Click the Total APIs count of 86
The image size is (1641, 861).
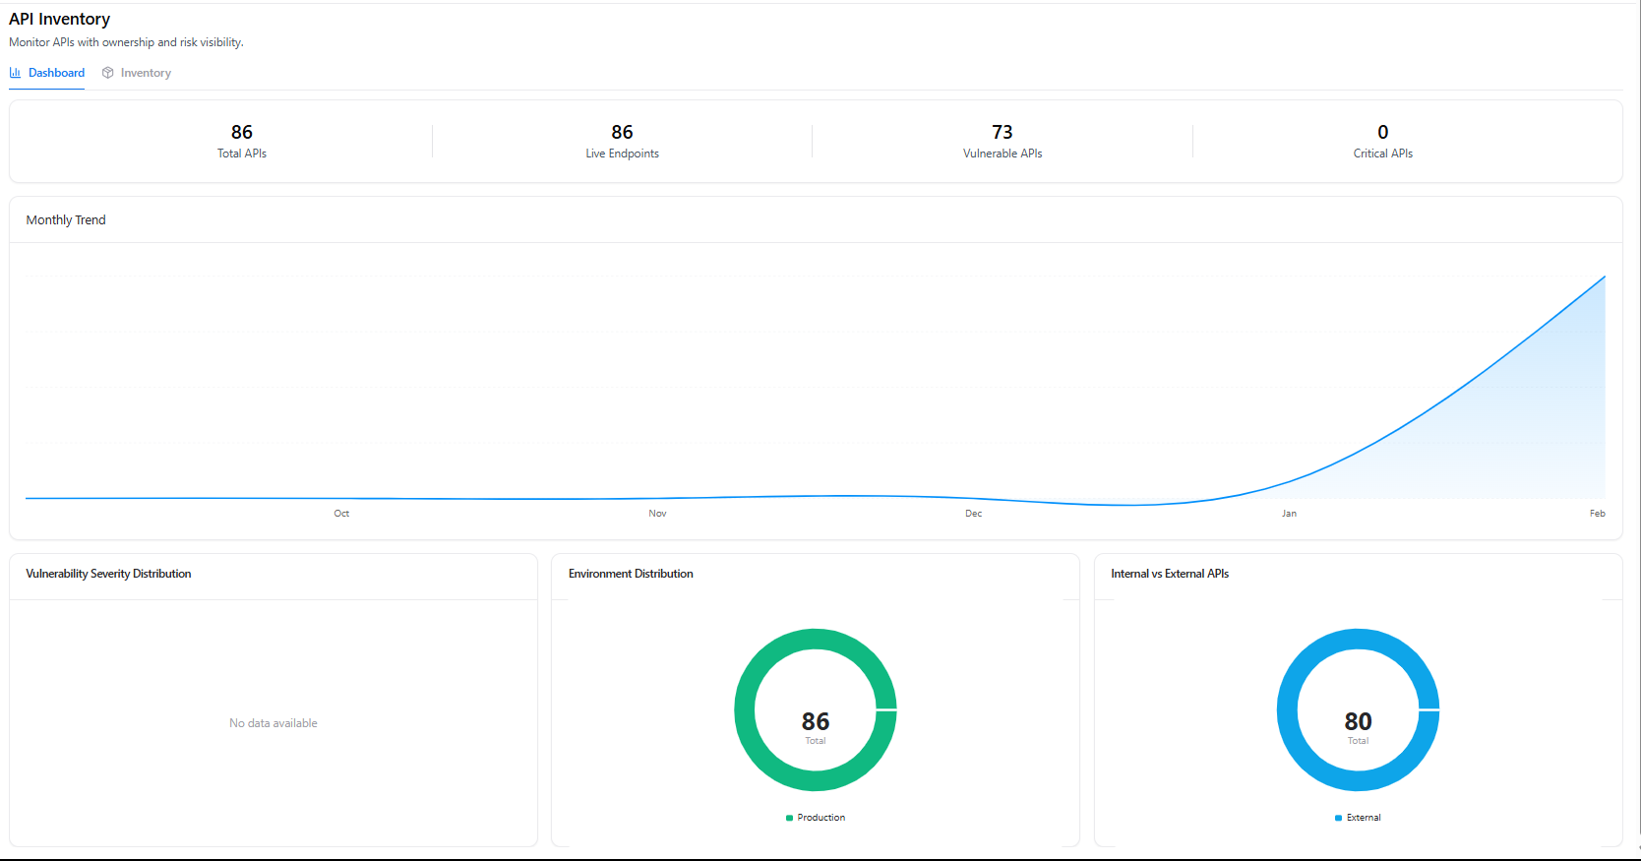[242, 132]
